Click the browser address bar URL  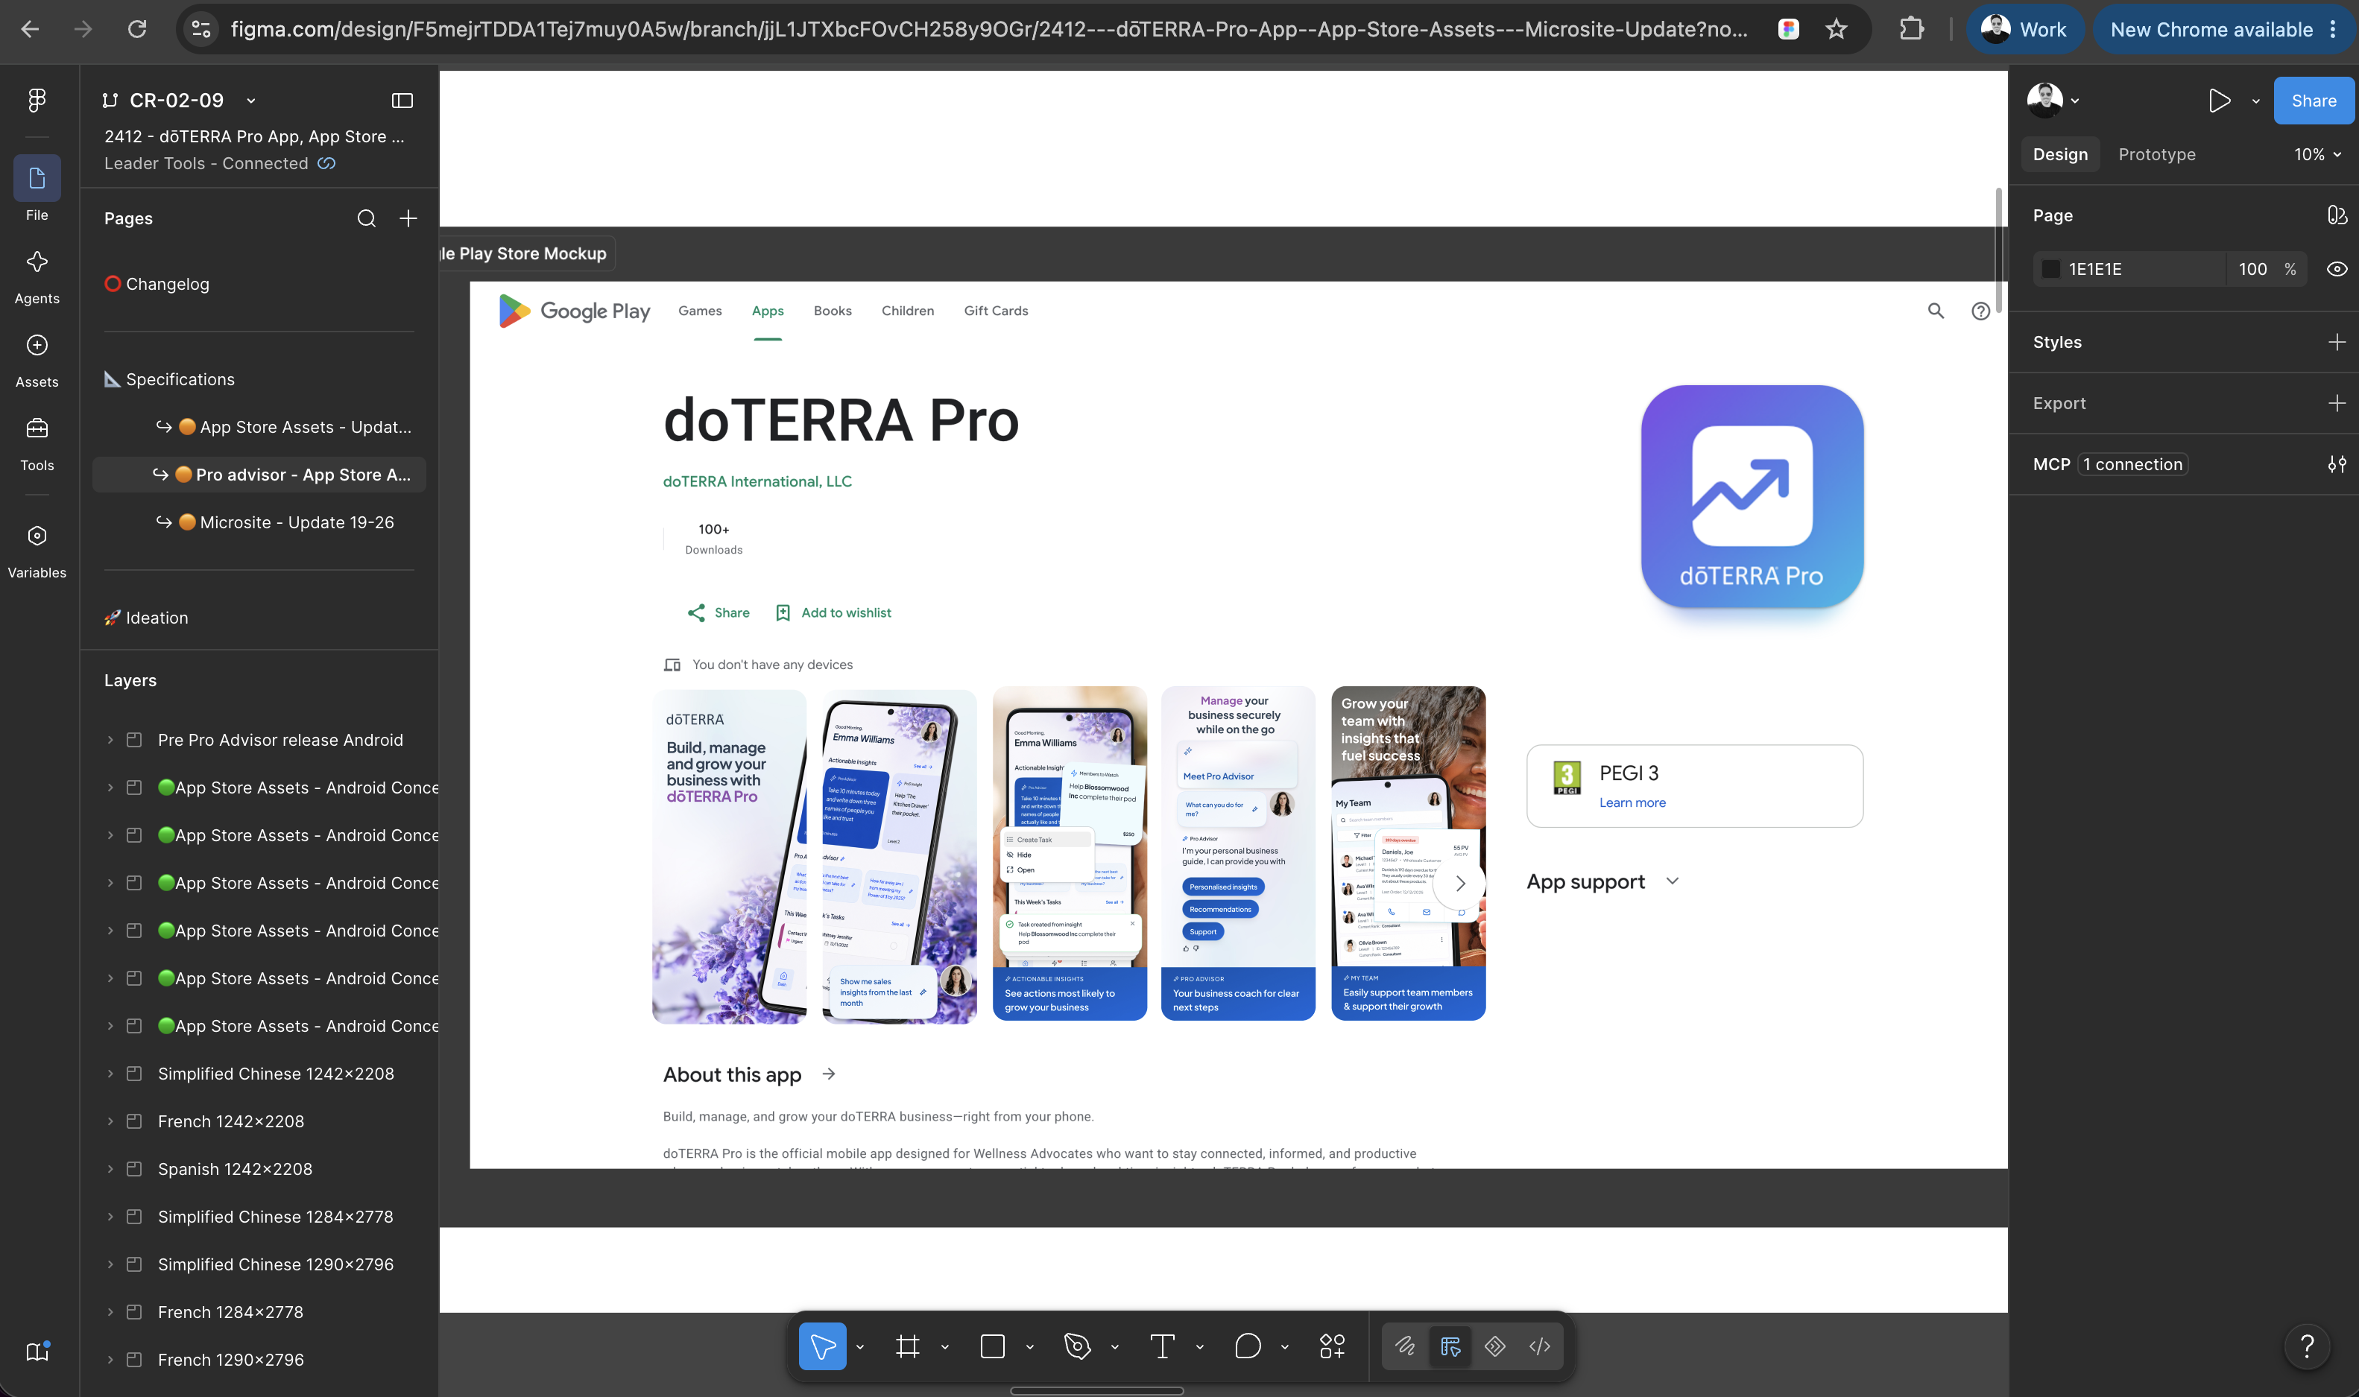[989, 29]
